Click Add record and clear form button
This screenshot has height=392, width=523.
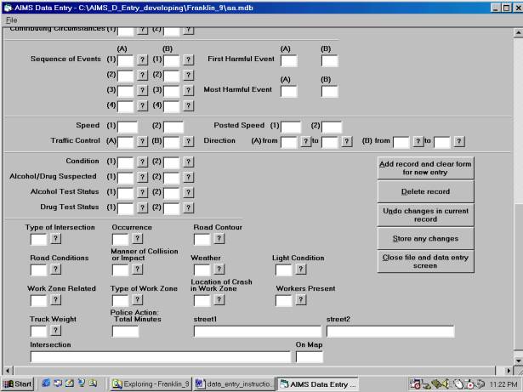[x=425, y=168]
